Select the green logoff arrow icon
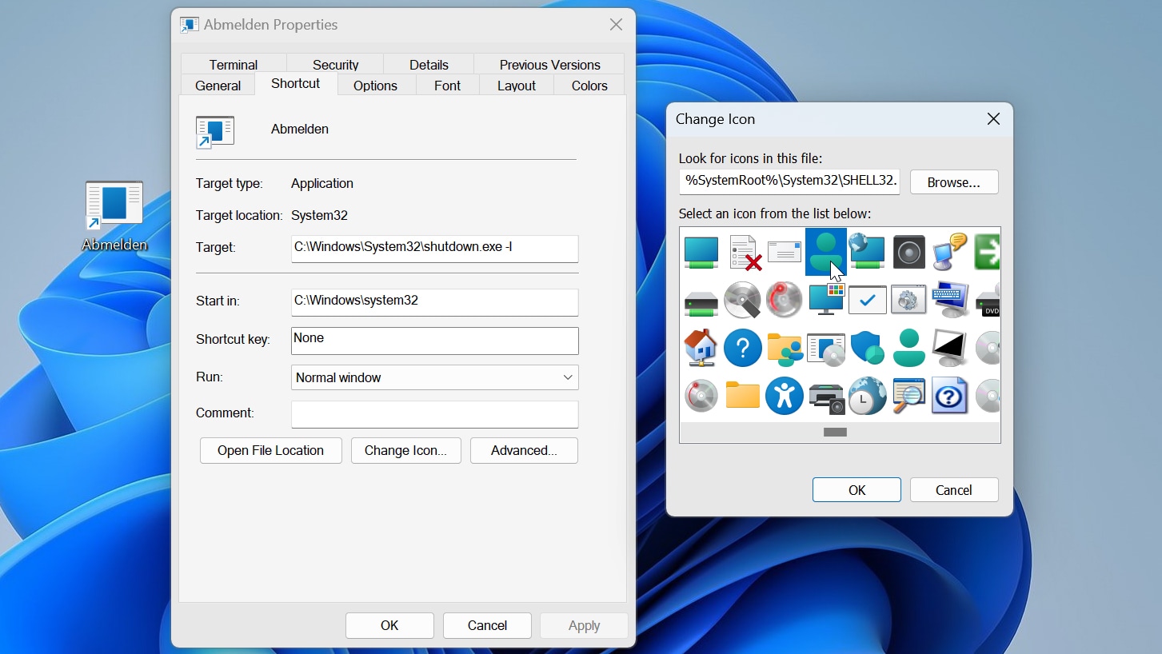 point(987,251)
